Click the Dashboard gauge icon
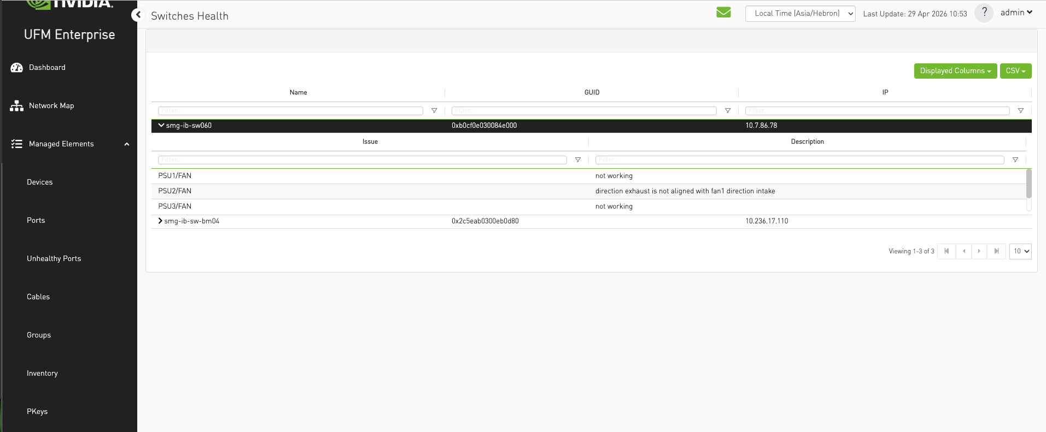The height and width of the screenshot is (432, 1046). (x=17, y=68)
